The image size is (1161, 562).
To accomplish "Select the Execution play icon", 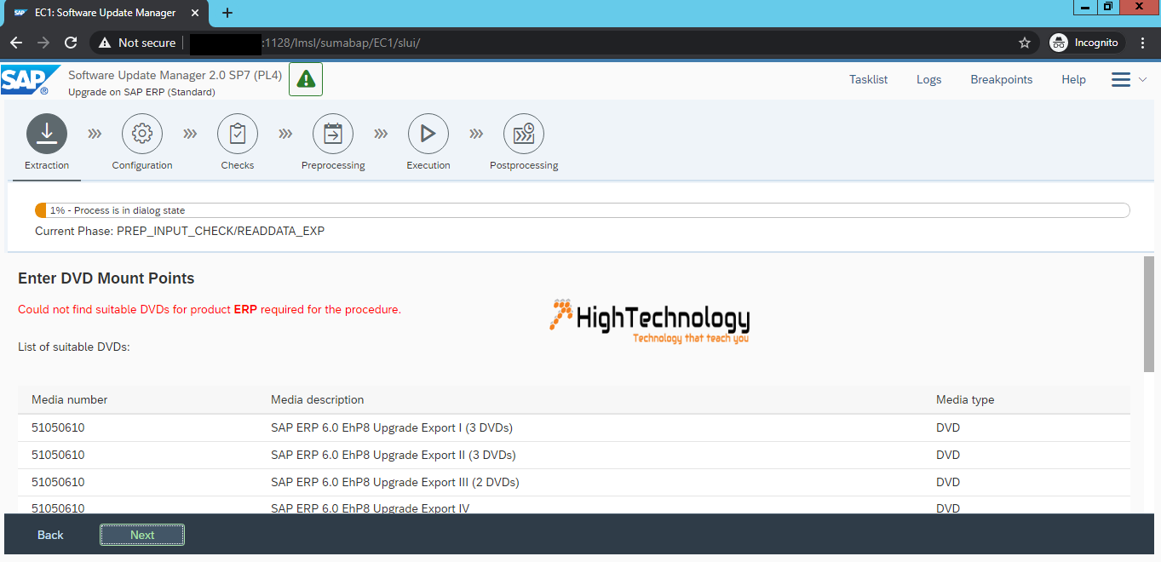I will click(428, 134).
